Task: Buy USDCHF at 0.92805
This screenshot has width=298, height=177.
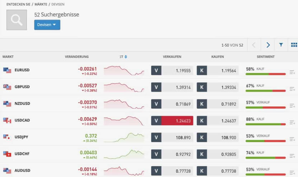Action: click(218, 154)
